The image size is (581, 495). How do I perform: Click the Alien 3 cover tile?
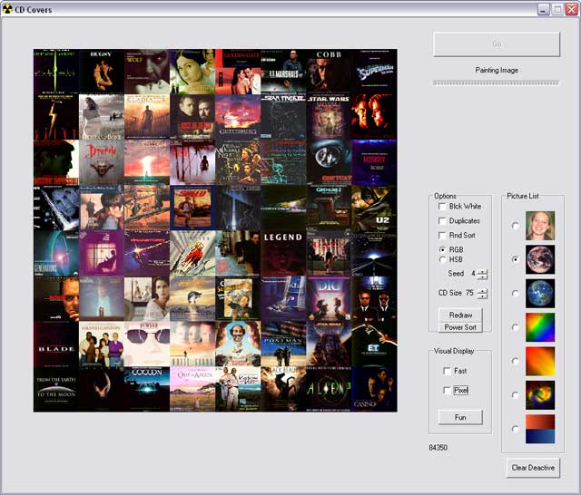pyautogui.click(x=329, y=389)
